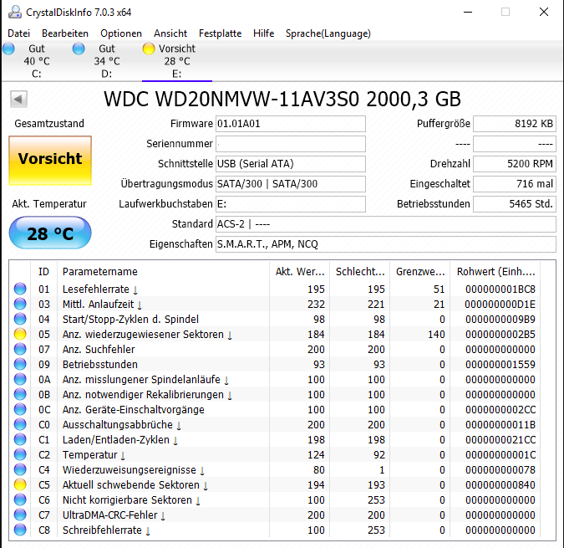Click the Betriebsstunden value 5465 Std.
The image size is (564, 548).
[515, 204]
